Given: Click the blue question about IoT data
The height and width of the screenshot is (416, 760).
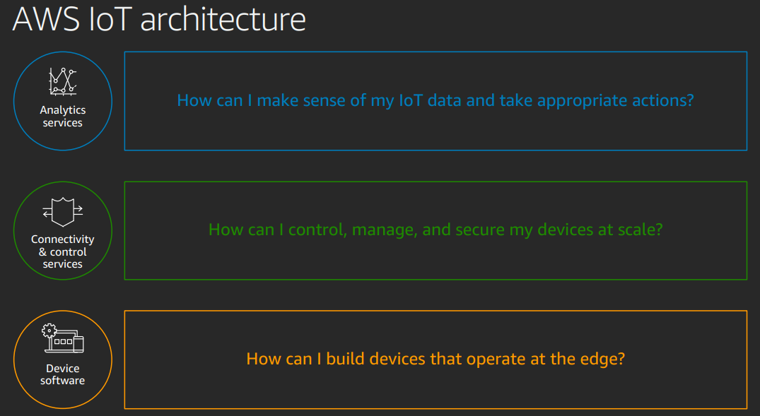Looking at the screenshot, I should coord(435,100).
